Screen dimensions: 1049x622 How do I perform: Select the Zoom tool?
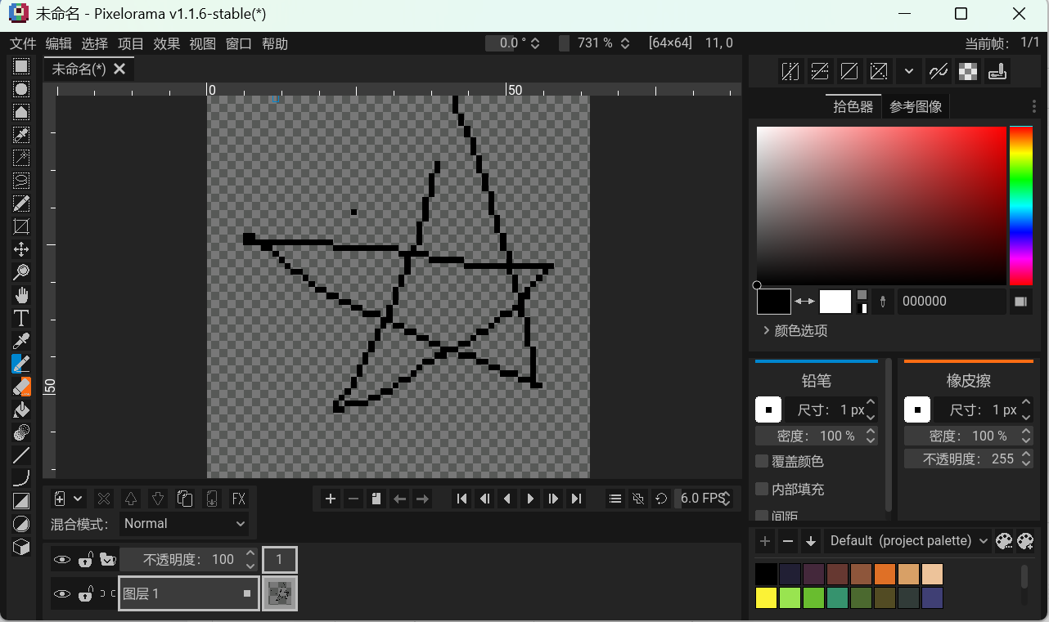coord(20,272)
